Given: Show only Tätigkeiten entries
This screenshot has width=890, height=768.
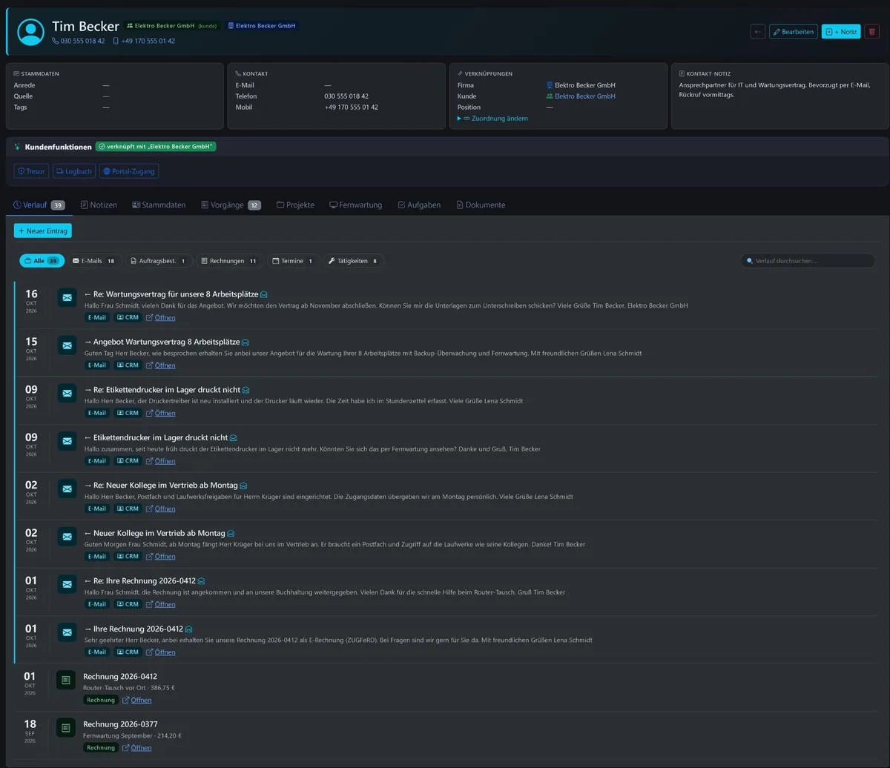Looking at the screenshot, I should point(354,261).
